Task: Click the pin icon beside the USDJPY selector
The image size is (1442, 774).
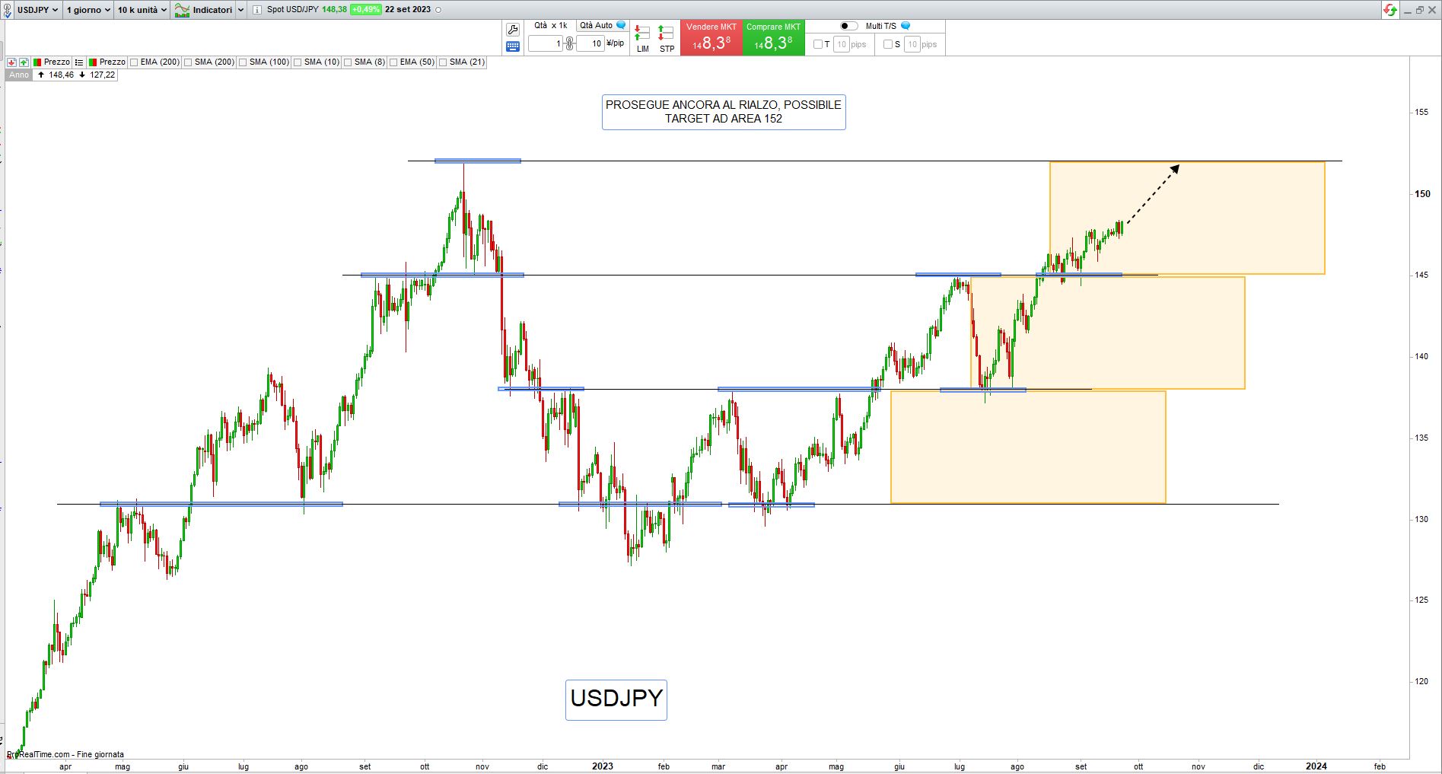Action: [x=8, y=10]
